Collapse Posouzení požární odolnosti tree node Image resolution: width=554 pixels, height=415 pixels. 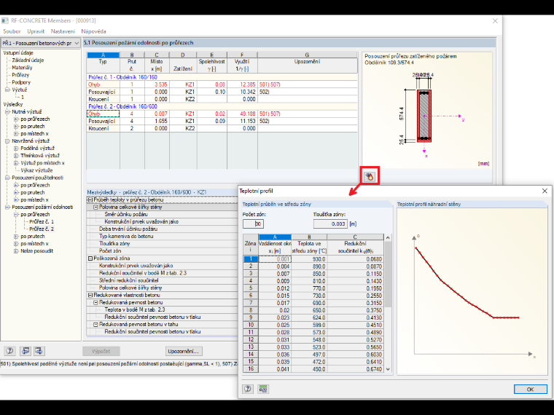click(x=7, y=207)
